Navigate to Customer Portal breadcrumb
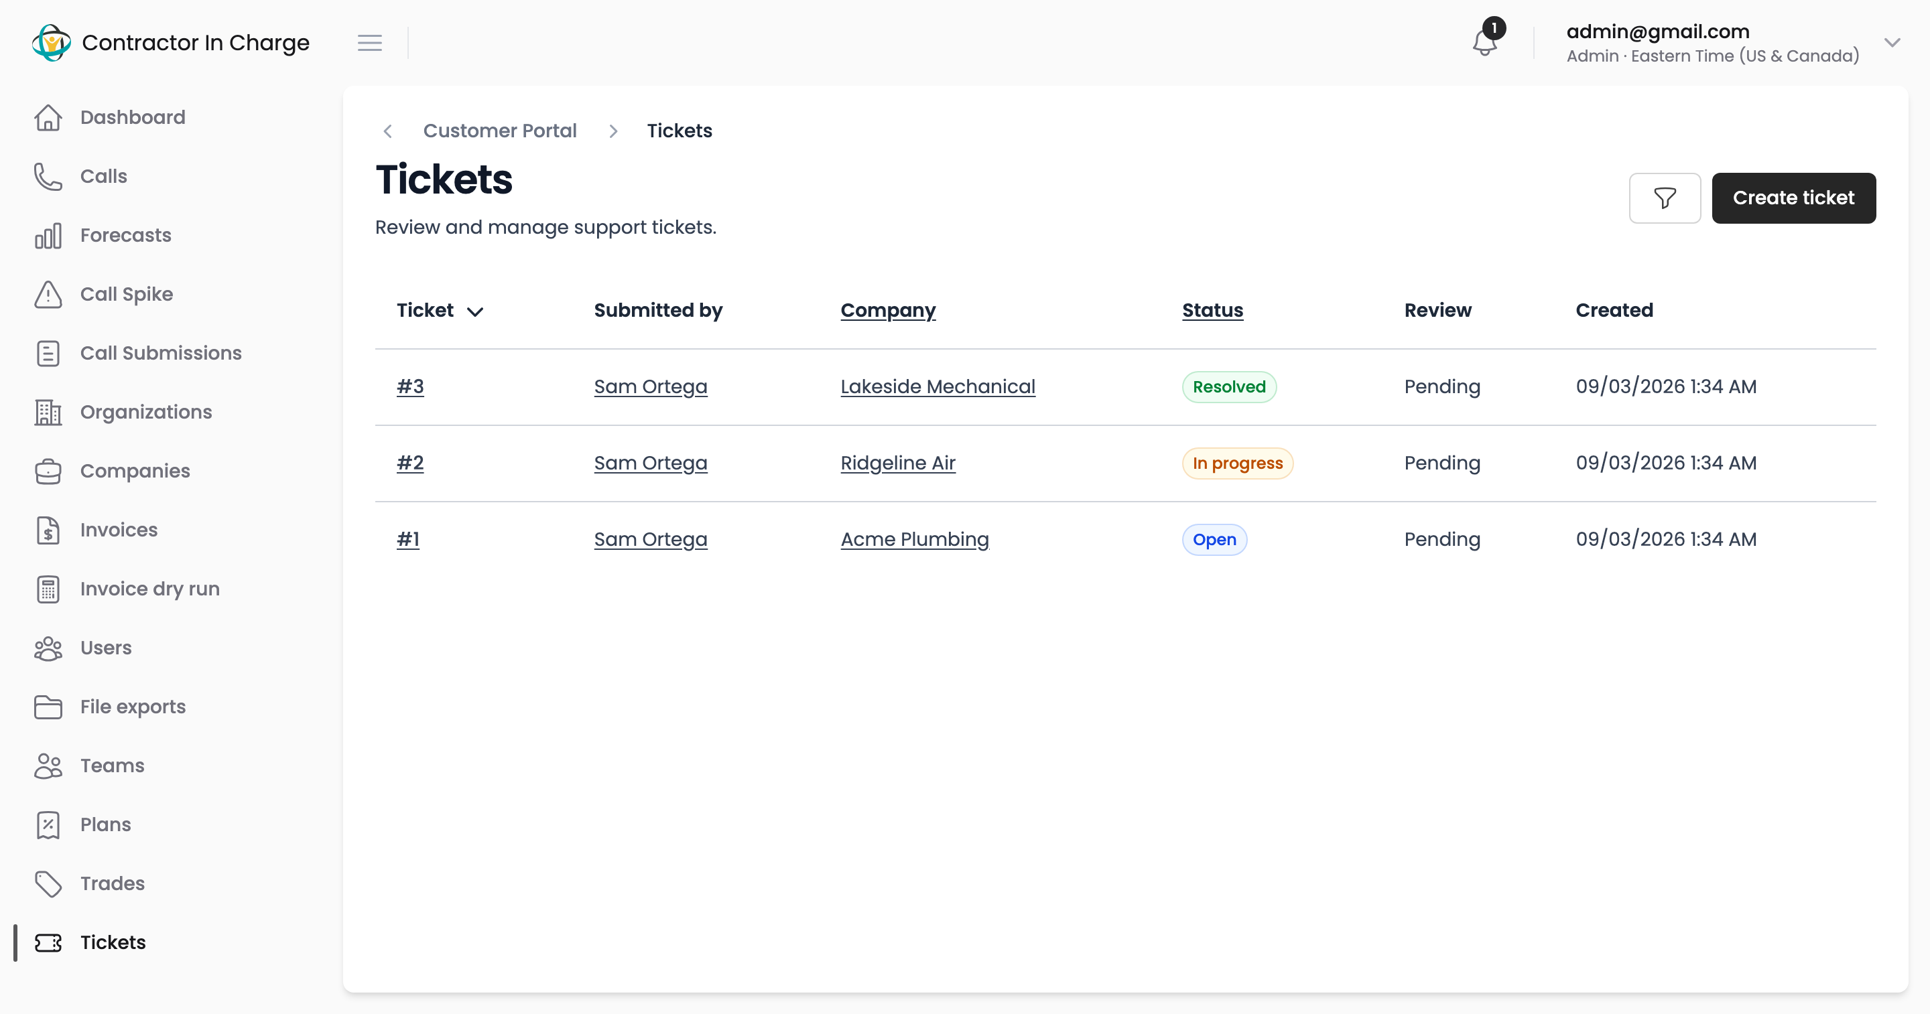Screen dimensions: 1930x1014 500,131
